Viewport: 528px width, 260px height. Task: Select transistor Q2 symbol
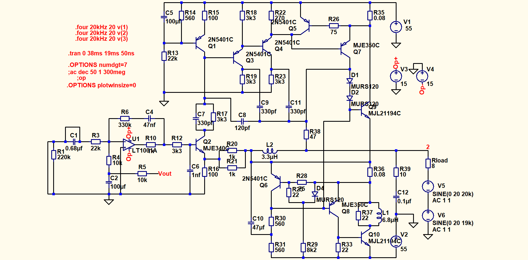coord(200,145)
